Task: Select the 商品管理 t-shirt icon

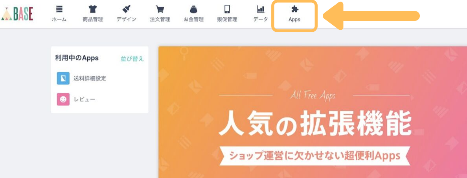Action: coord(93,9)
